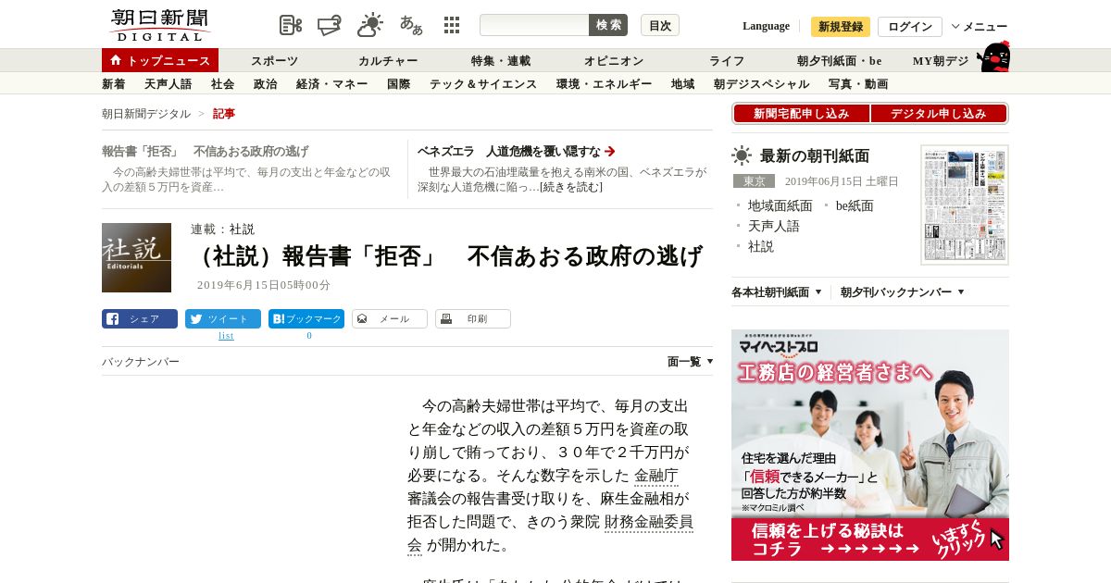The width and height of the screenshot is (1111, 583).
Task: Select 新着 in sub navigation
Action: 113,84
